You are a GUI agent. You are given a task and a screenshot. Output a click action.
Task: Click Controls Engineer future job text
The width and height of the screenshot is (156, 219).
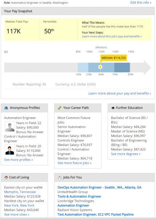(71, 141)
